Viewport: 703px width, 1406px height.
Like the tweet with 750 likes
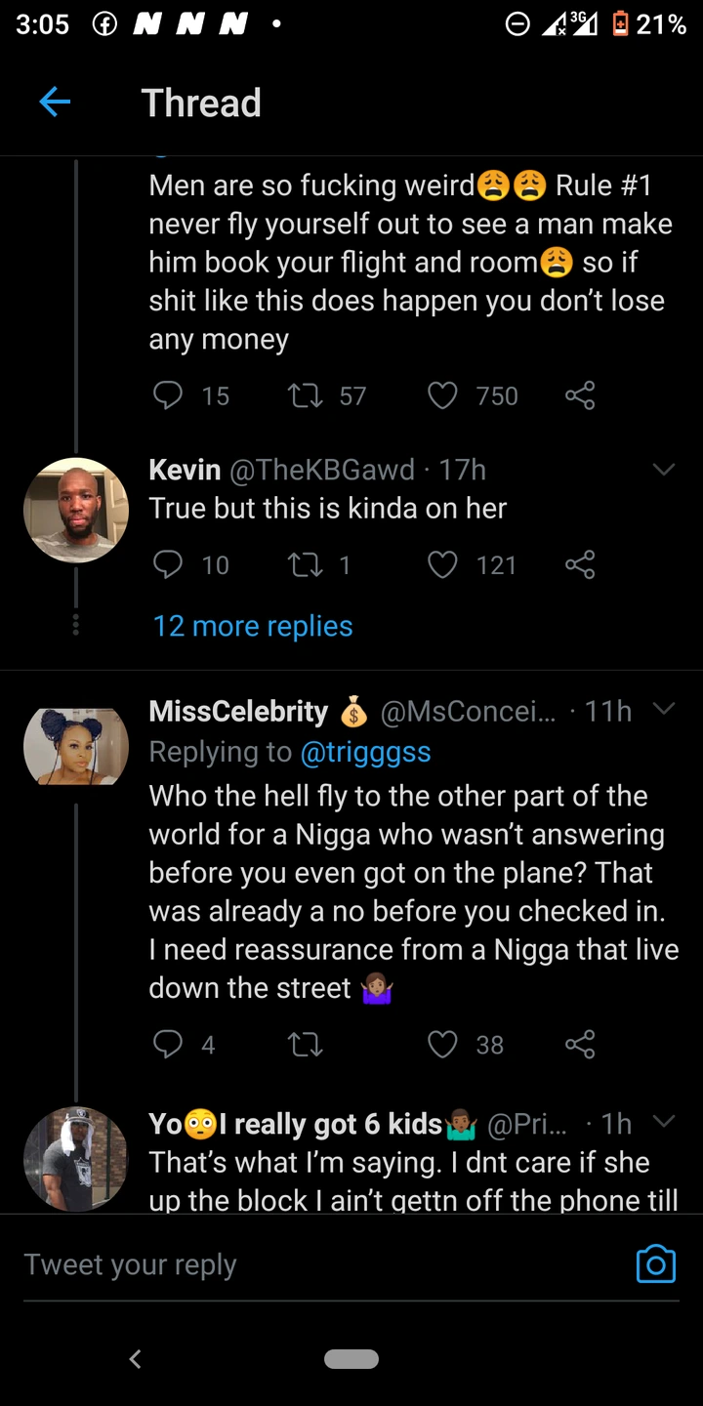pos(443,395)
